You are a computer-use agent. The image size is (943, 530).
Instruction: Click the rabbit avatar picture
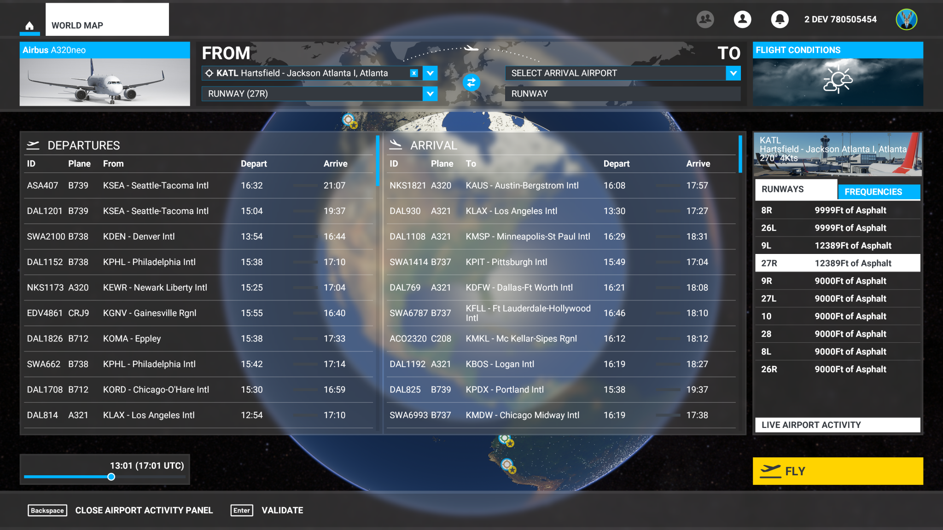pos(906,19)
